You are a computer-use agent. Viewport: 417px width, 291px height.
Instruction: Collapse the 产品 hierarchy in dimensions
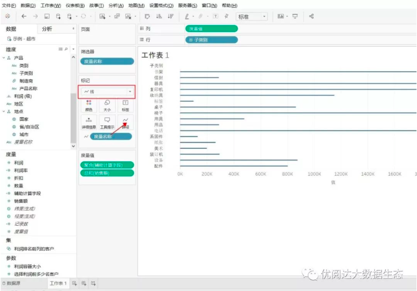coord(4,58)
